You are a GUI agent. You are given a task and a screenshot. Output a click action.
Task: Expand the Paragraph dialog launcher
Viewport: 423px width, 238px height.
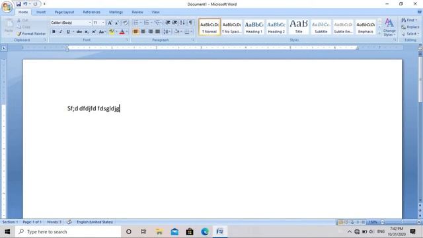tap(193, 40)
